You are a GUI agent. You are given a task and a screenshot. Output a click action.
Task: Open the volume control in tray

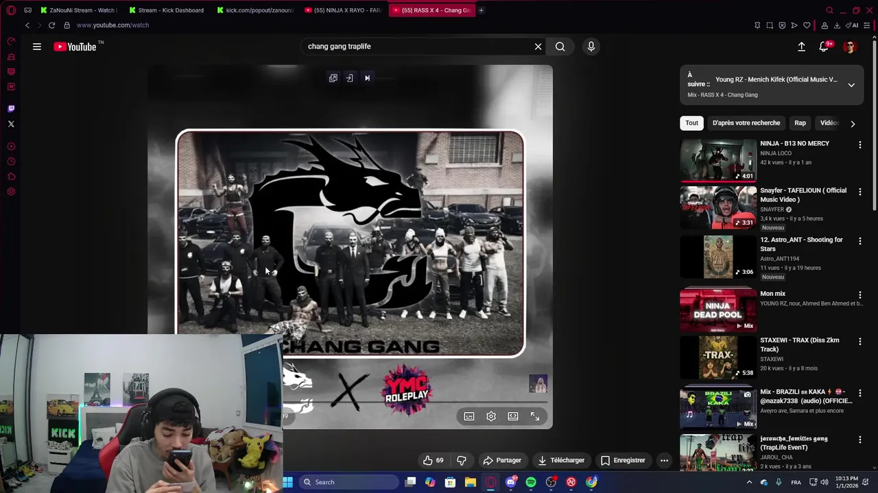pyautogui.click(x=824, y=482)
